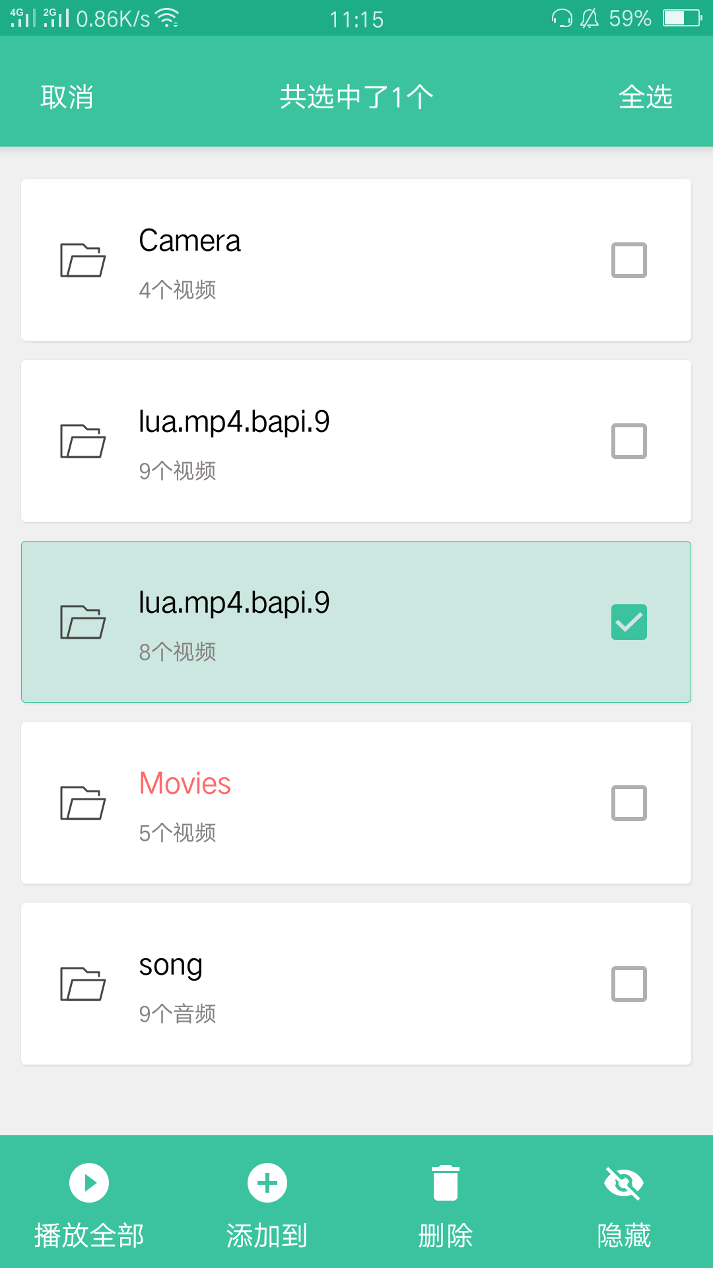
Task: Tap the Camera folder name
Action: tap(189, 241)
